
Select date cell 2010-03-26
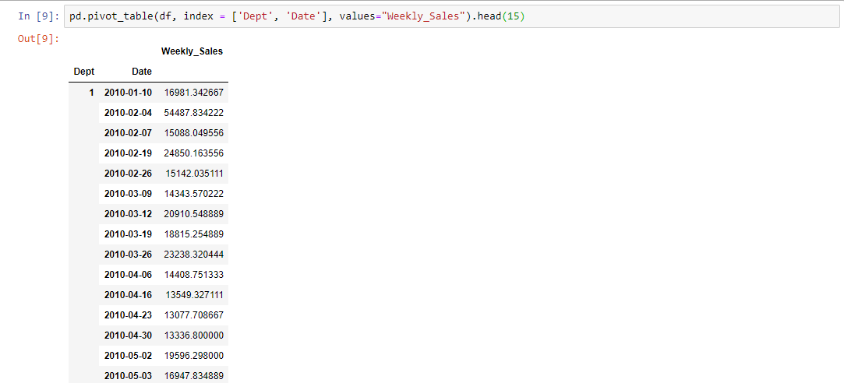(x=128, y=255)
